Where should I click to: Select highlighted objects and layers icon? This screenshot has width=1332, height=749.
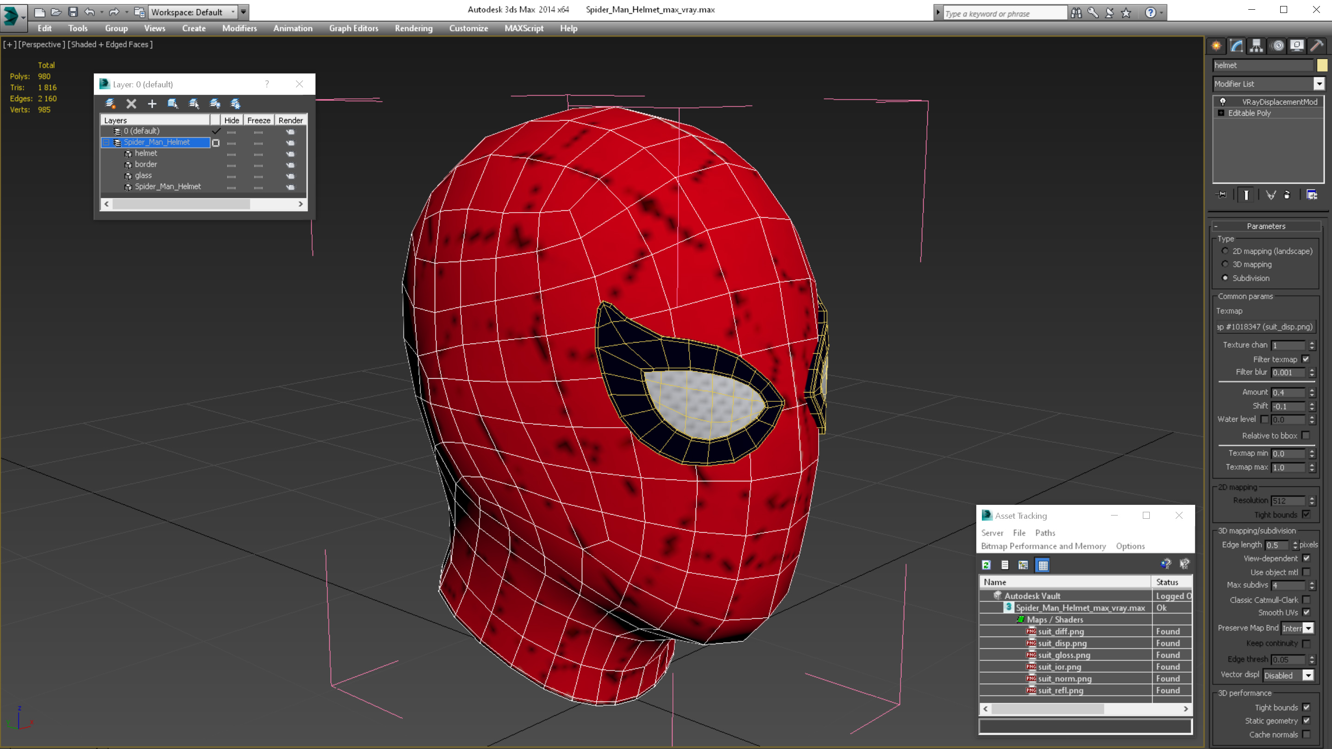pyautogui.click(x=173, y=104)
